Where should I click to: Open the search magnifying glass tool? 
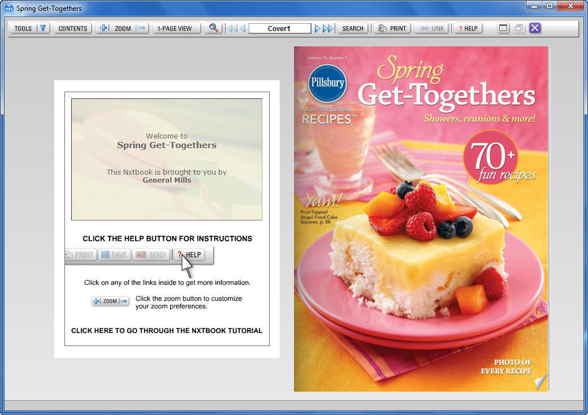[x=214, y=27]
